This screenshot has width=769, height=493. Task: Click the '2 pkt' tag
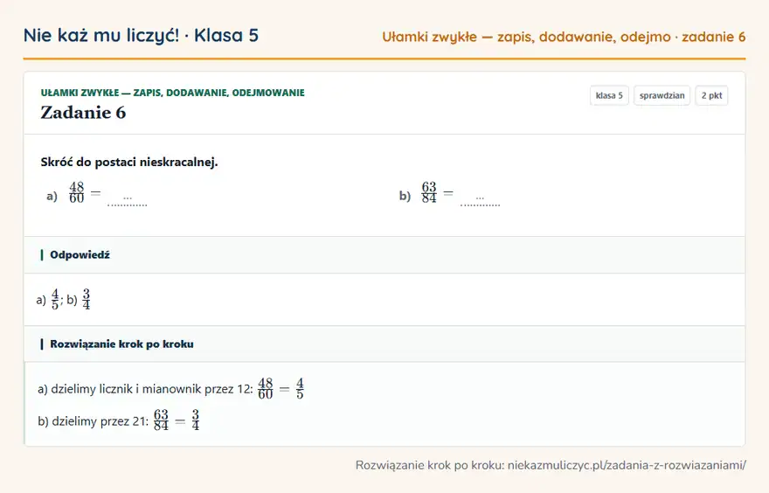coord(711,95)
